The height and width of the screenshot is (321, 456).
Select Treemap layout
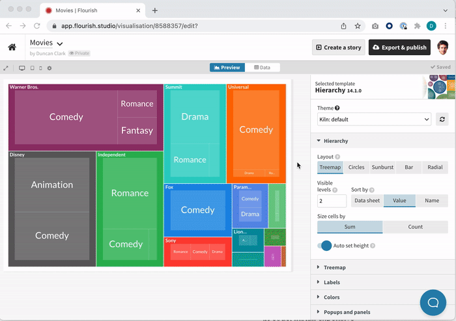330,167
